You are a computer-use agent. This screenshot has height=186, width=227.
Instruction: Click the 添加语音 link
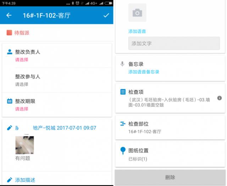point(137,31)
